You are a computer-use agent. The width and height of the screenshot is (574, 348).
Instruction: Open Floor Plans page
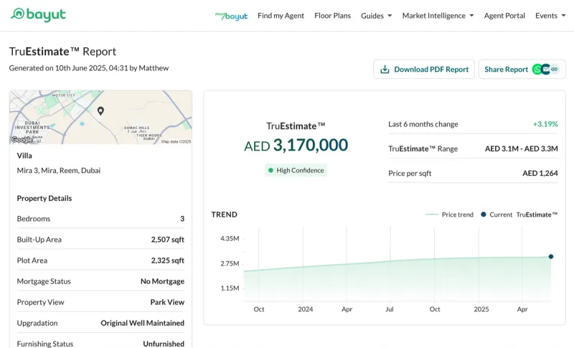332,16
